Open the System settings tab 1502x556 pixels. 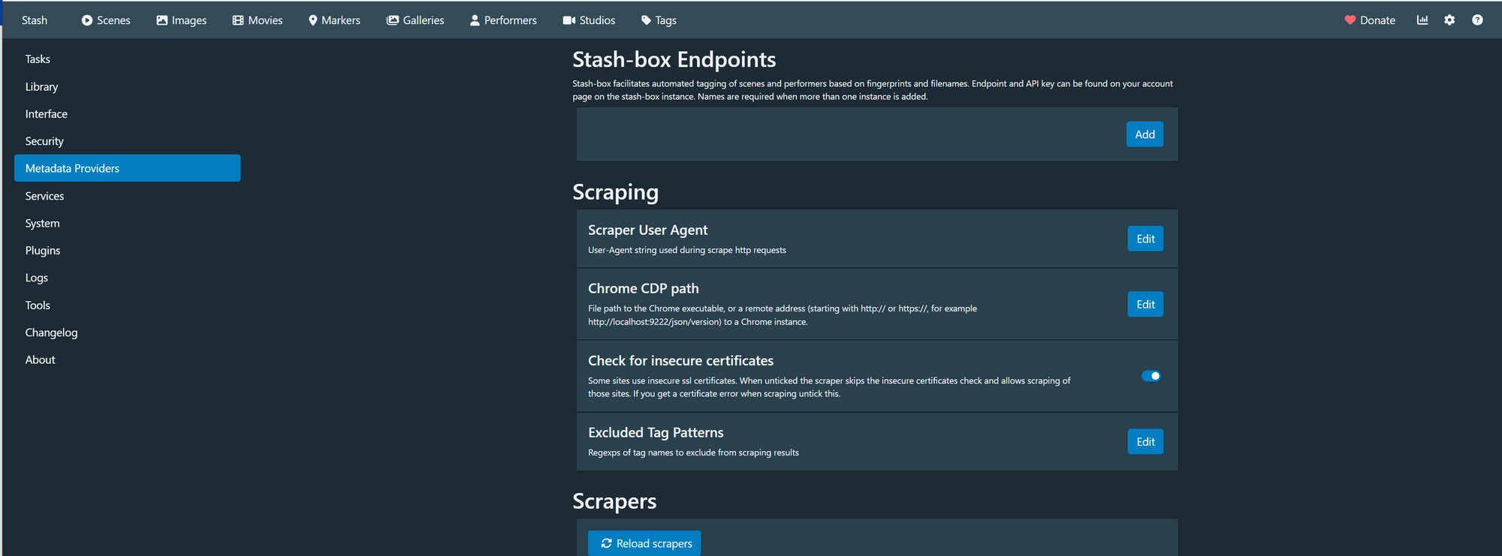[x=128, y=223]
